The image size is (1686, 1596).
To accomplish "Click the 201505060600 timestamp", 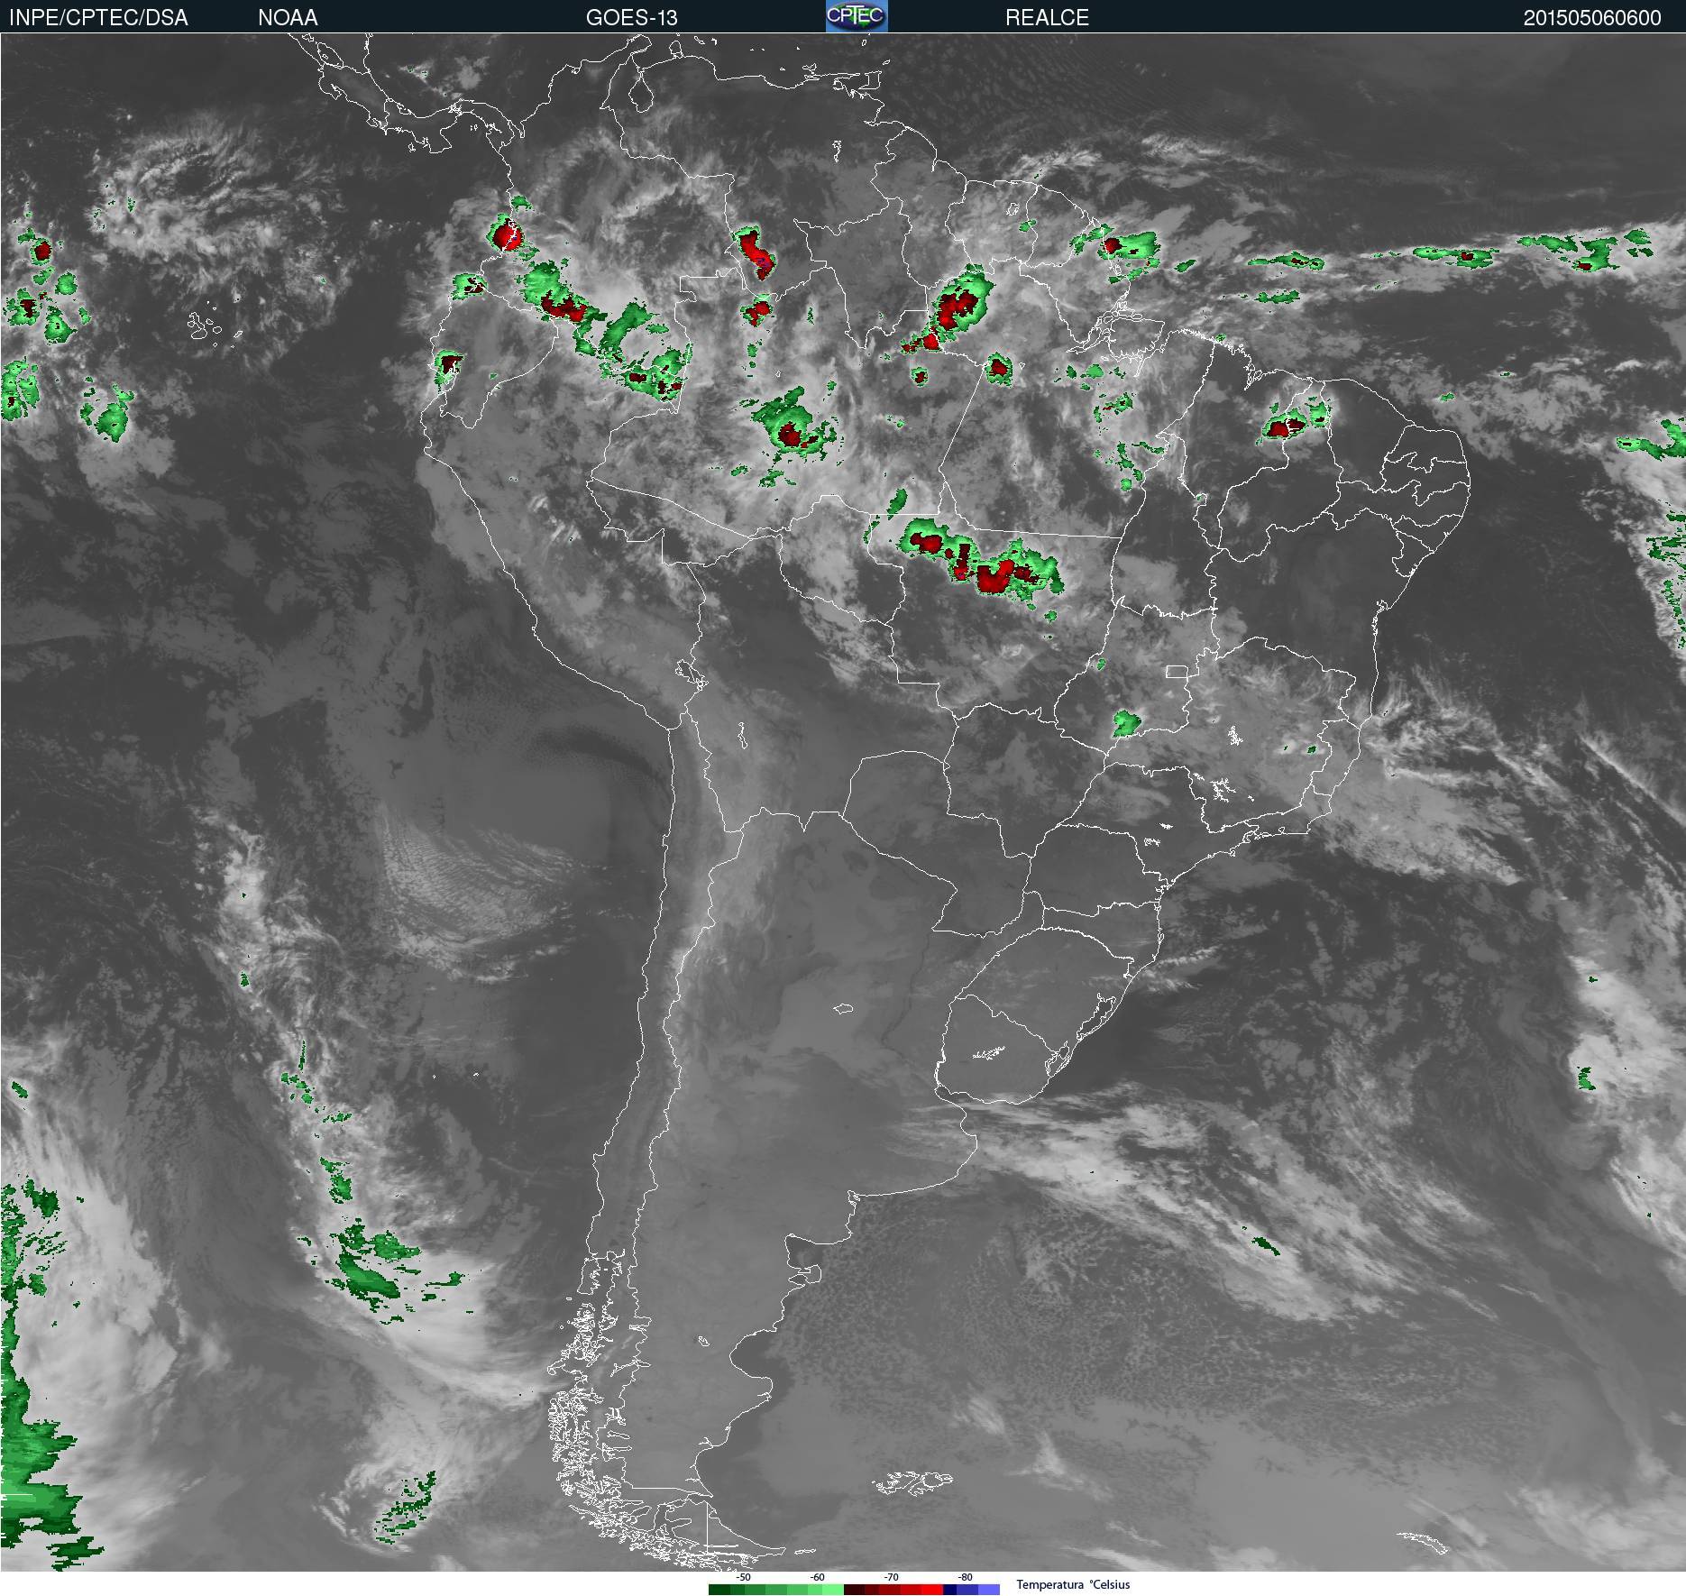I will coord(1592,18).
